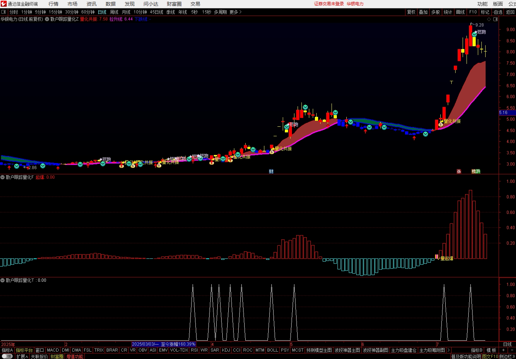Select the MACD indicator
The width and height of the screenshot is (516, 359).
click(53, 350)
